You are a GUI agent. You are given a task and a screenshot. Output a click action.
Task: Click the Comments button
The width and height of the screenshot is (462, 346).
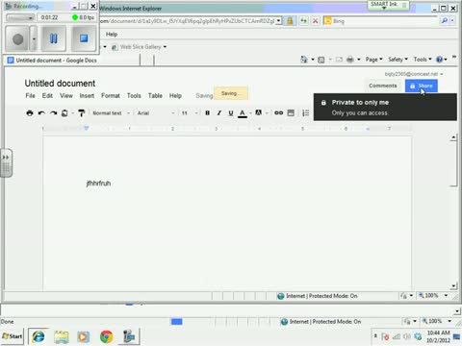pos(383,86)
